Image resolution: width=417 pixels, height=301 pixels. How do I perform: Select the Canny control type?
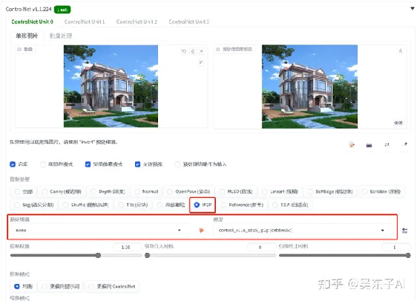coord(62,191)
